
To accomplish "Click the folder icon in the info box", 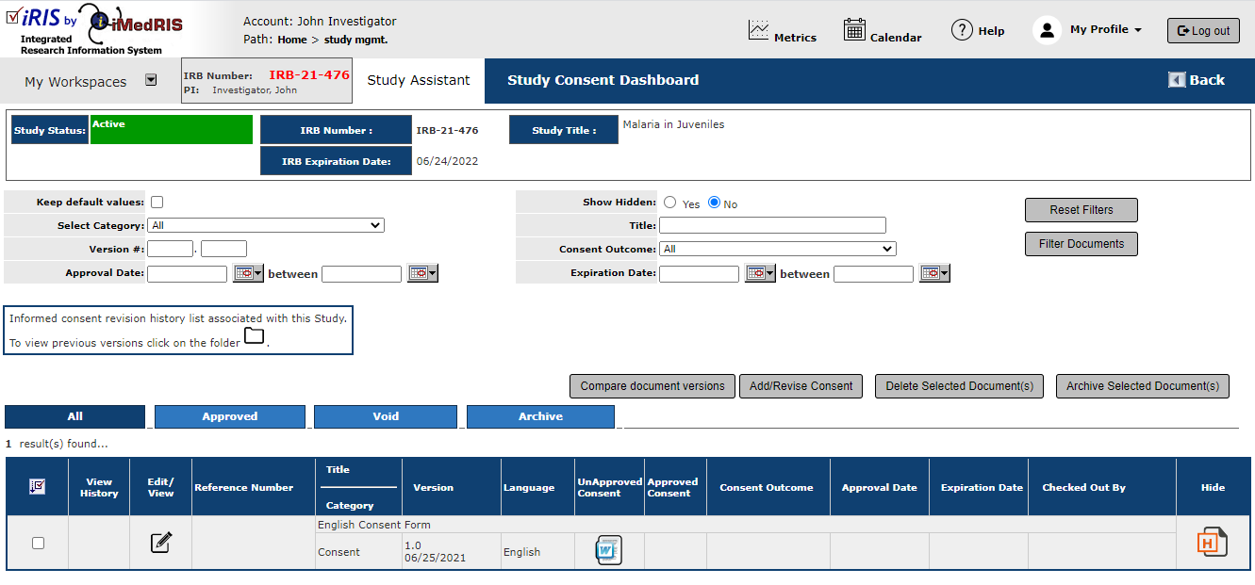I will tap(255, 336).
